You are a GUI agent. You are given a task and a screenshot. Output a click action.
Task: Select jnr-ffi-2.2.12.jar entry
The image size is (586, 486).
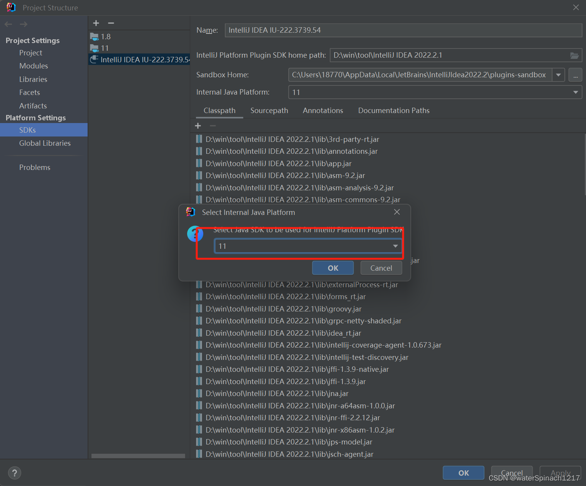coord(293,418)
